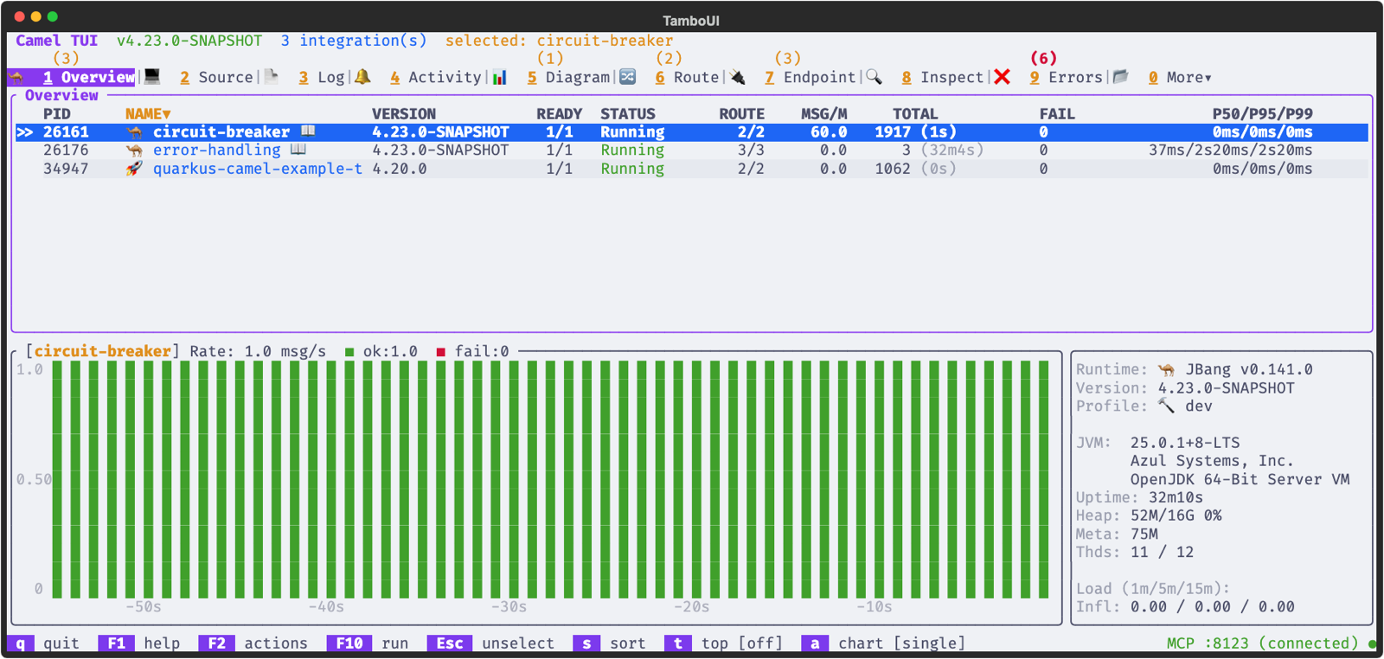Select the circuit-breaker integration name
This screenshot has width=1384, height=659.
[x=221, y=132]
